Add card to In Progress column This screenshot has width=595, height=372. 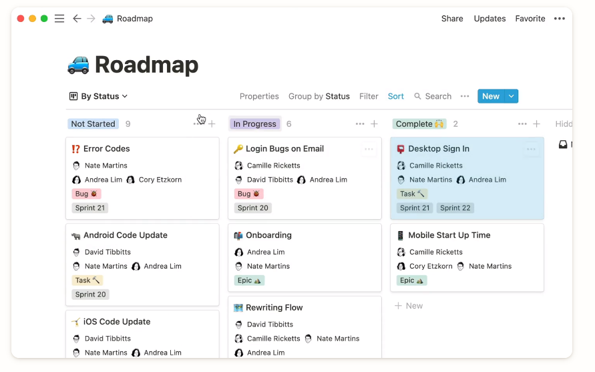[x=375, y=124]
